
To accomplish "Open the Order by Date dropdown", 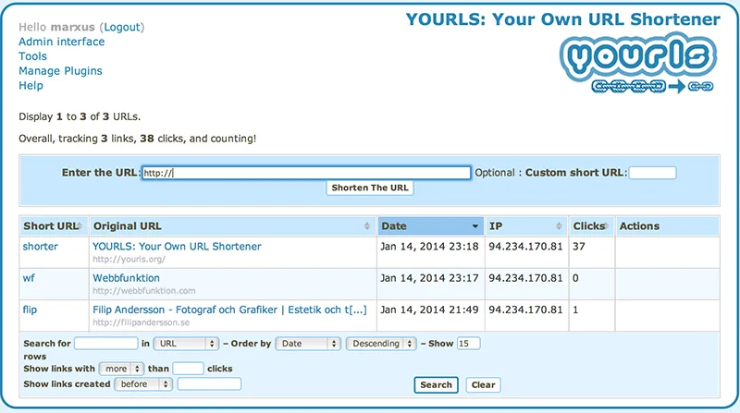I will coord(308,344).
